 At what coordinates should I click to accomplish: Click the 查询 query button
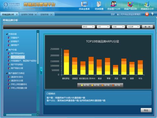(x=147, y=27)
